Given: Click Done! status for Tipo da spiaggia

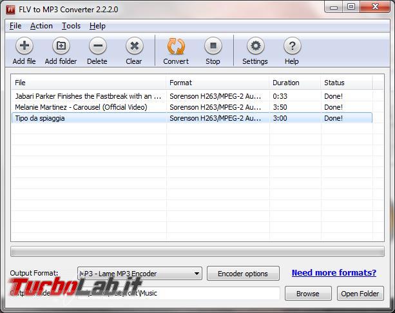Looking at the screenshot, I should 333,118.
